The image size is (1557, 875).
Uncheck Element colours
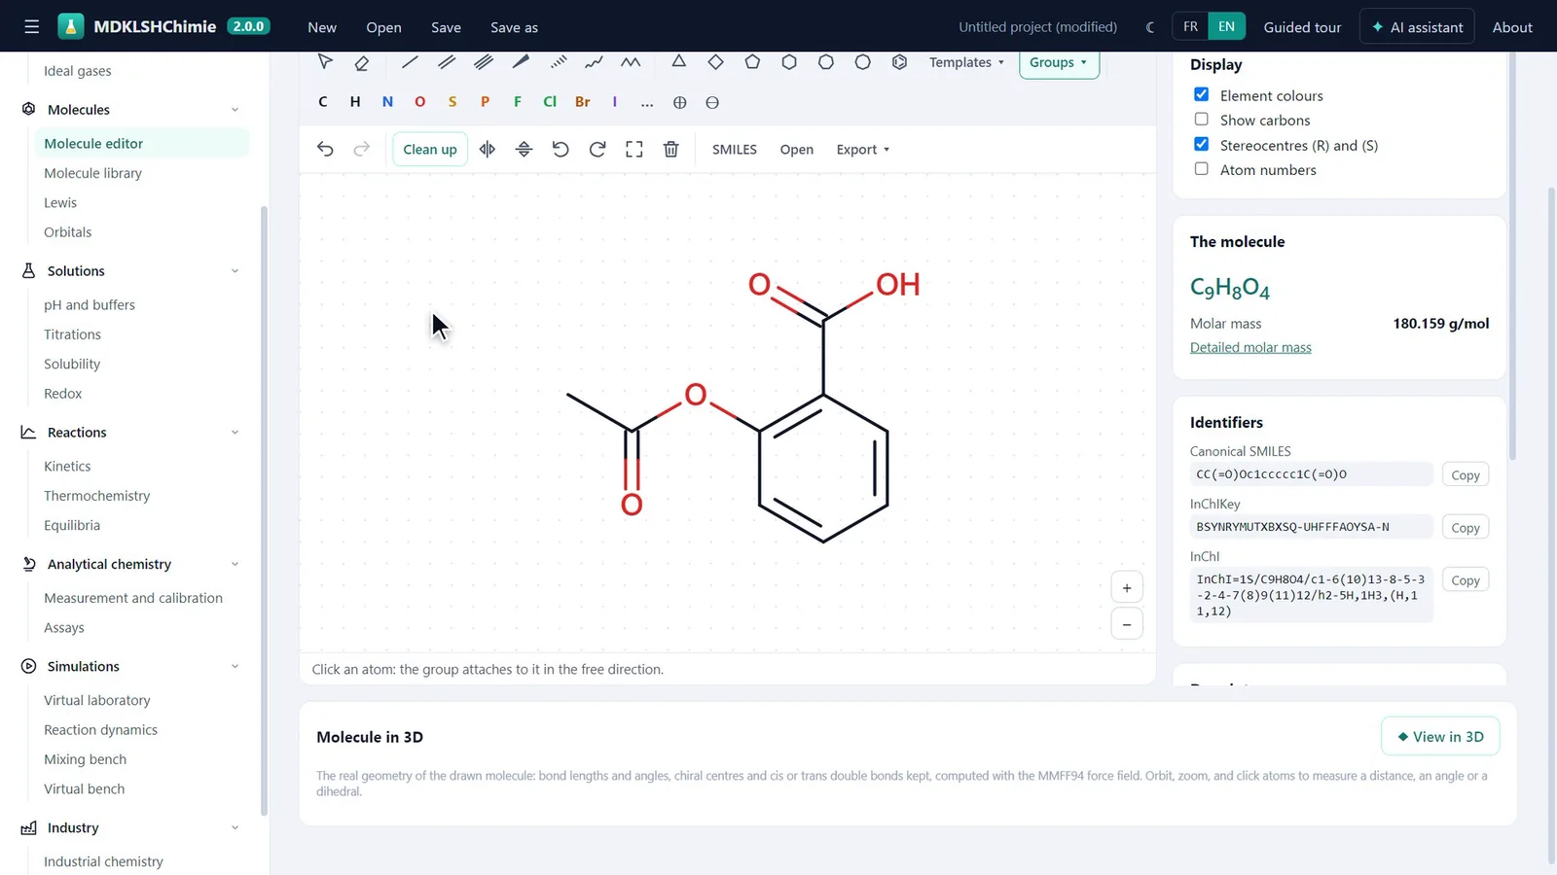click(1201, 94)
